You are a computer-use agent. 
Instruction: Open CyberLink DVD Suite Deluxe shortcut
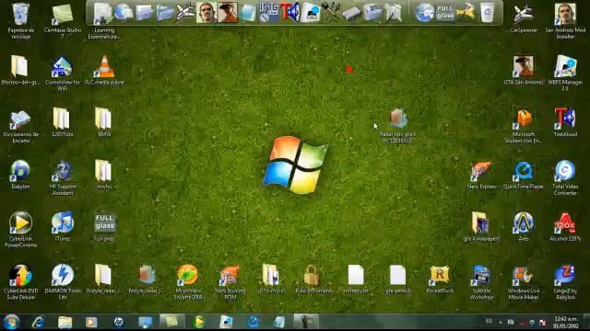20,282
